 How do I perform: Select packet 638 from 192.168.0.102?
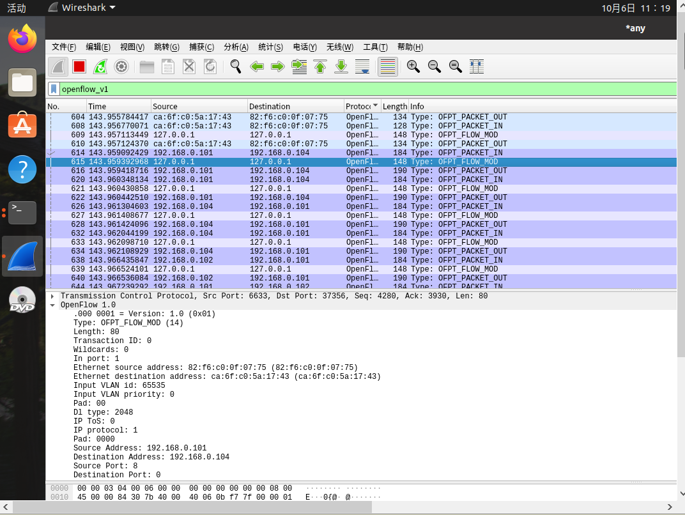361,260
